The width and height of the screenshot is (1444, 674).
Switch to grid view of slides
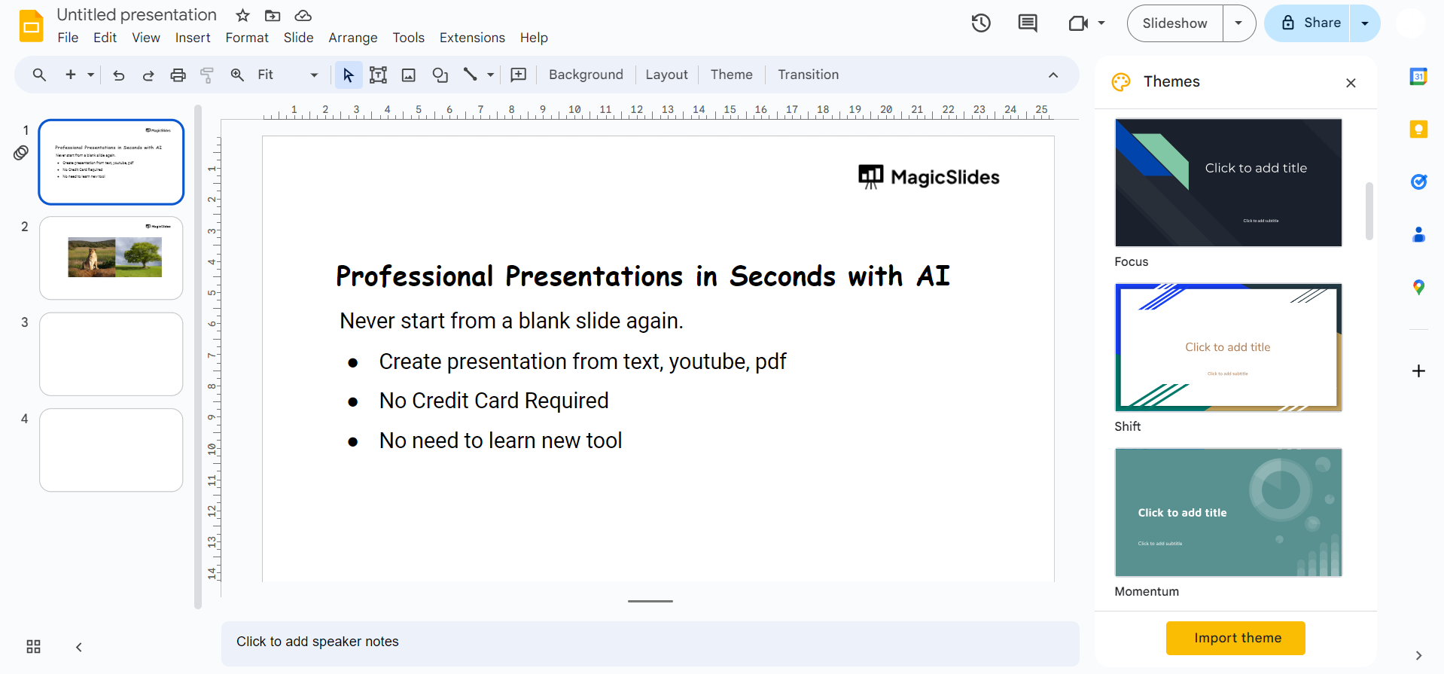[33, 647]
